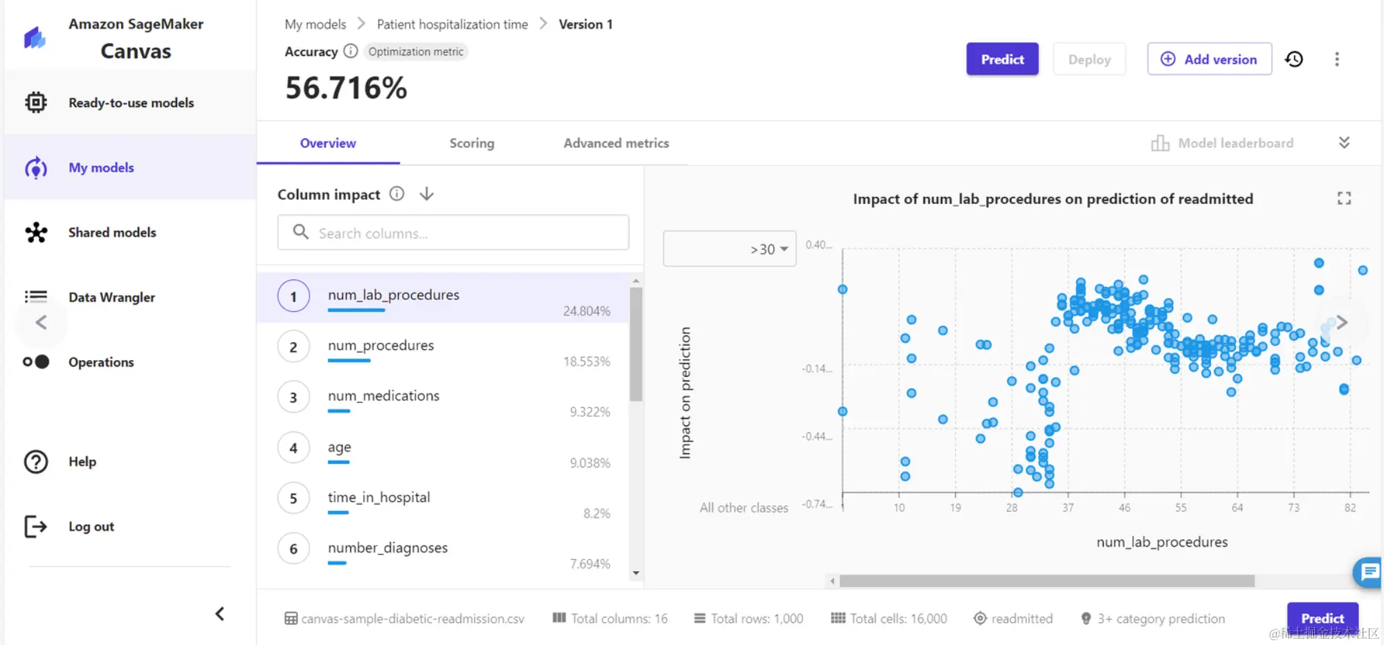Click the Search columns input field
This screenshot has height=645, width=1384.
[x=453, y=232]
